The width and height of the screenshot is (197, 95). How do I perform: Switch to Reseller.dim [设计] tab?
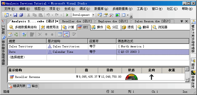coord(77,21)
